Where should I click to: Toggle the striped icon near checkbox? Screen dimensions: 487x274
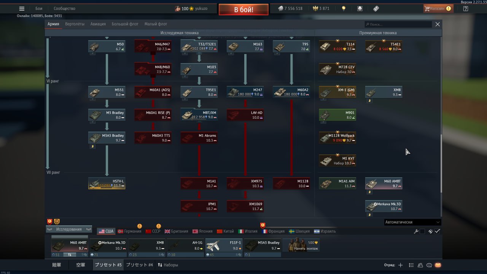(431, 231)
